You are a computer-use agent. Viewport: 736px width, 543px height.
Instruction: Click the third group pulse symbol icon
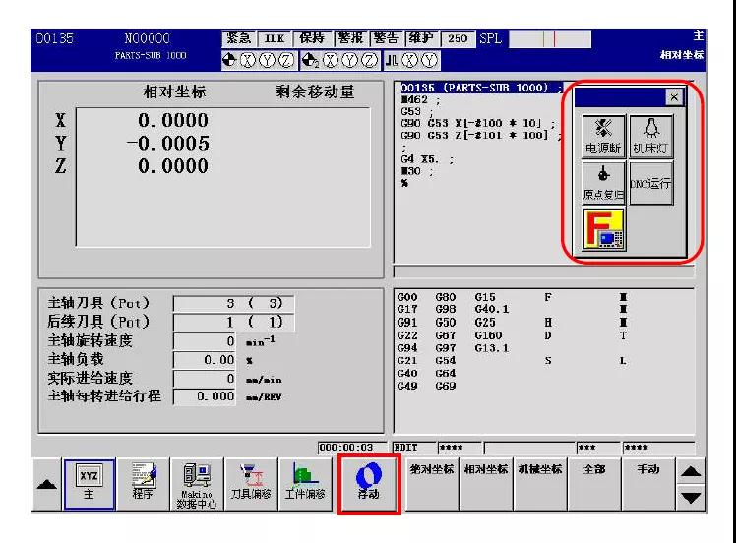click(x=392, y=60)
